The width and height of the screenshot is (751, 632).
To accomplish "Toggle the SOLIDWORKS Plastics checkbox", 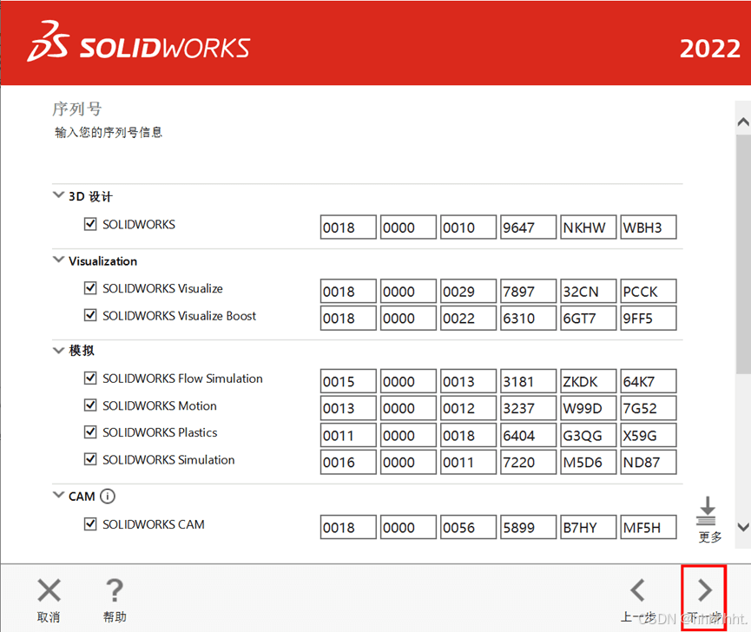I will (x=90, y=431).
